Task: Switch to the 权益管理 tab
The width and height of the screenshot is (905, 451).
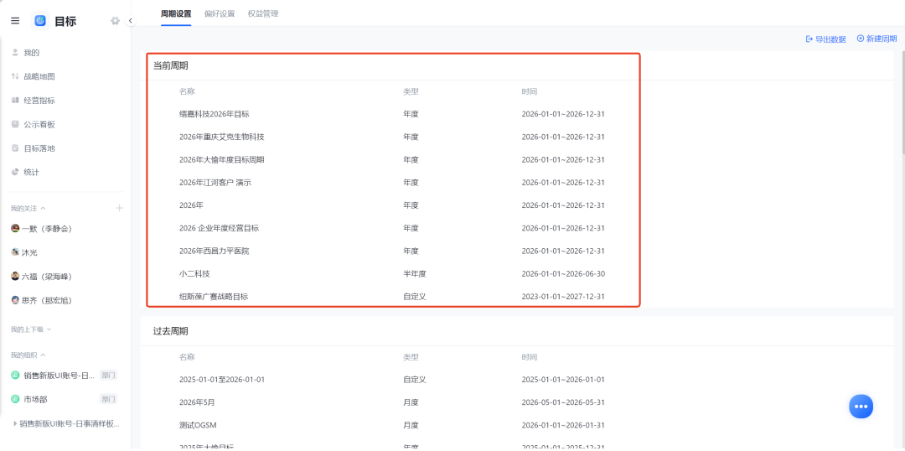Action: (x=263, y=13)
